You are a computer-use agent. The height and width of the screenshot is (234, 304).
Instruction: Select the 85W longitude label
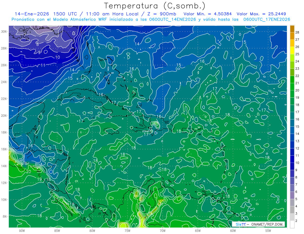57,231
